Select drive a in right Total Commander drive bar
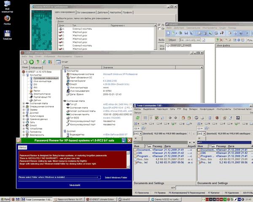The width and height of the screenshot is (253, 202). 200,124
